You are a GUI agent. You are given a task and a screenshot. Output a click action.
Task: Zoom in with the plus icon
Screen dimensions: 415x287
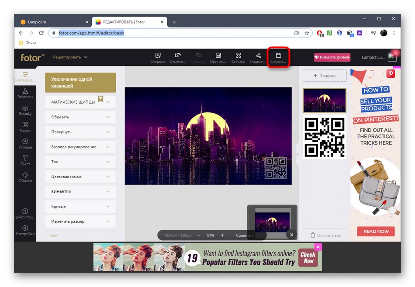pos(223,235)
